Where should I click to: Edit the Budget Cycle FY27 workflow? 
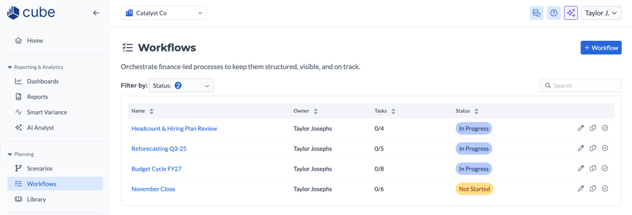(x=580, y=168)
